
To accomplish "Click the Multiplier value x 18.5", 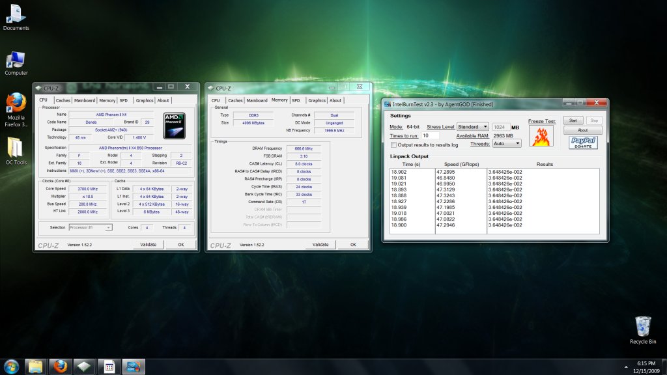I will pyautogui.click(x=88, y=197).
